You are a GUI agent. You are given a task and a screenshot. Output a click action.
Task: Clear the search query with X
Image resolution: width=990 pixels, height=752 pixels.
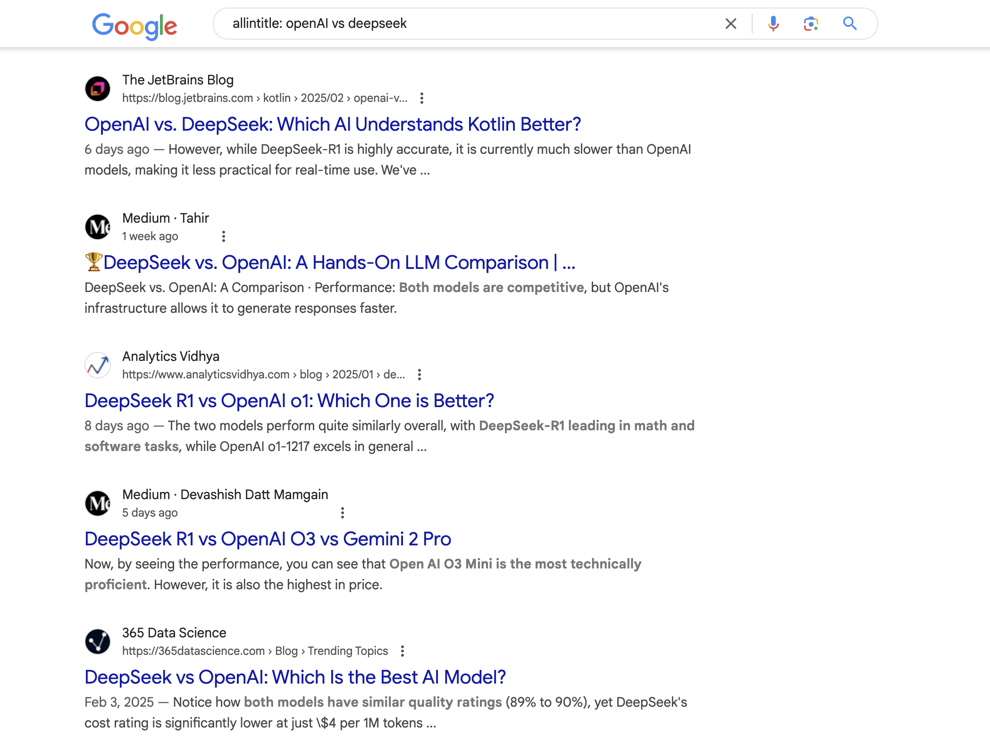730,24
